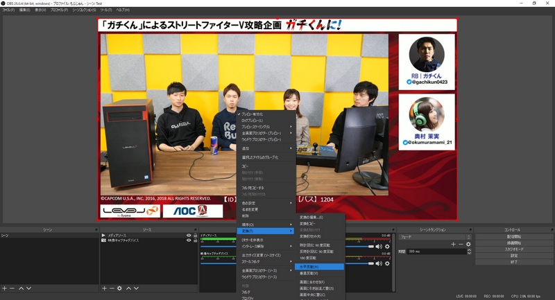Open the ツール(T) menu
The width and height of the screenshot is (555, 300).
coord(106,10)
